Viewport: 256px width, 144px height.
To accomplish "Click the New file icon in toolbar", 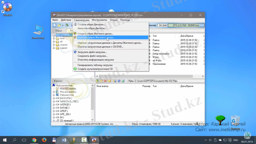I will point(55,25).
